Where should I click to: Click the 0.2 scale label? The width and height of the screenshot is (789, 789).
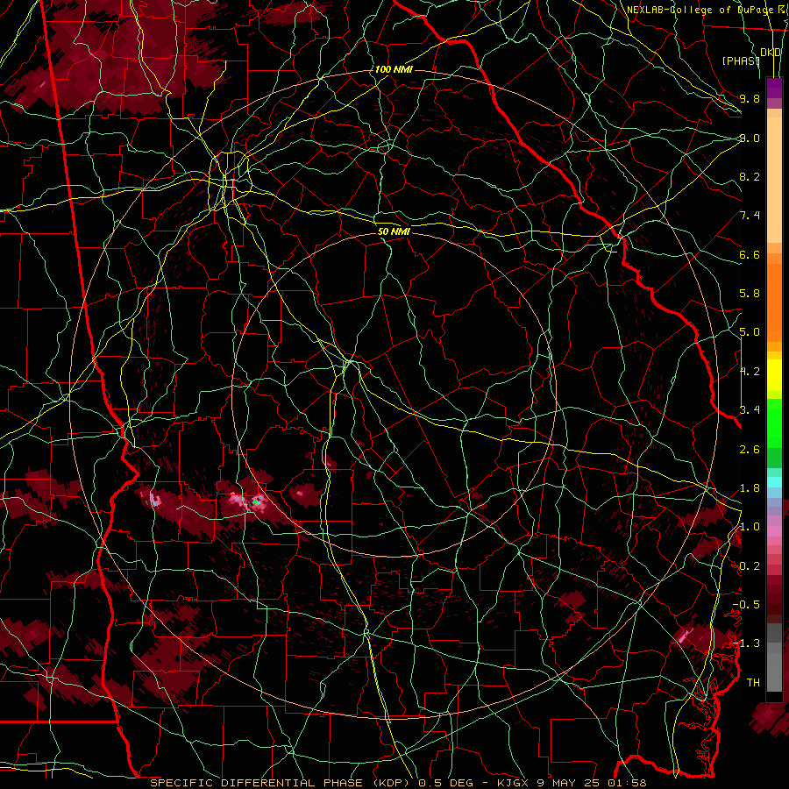click(x=750, y=566)
